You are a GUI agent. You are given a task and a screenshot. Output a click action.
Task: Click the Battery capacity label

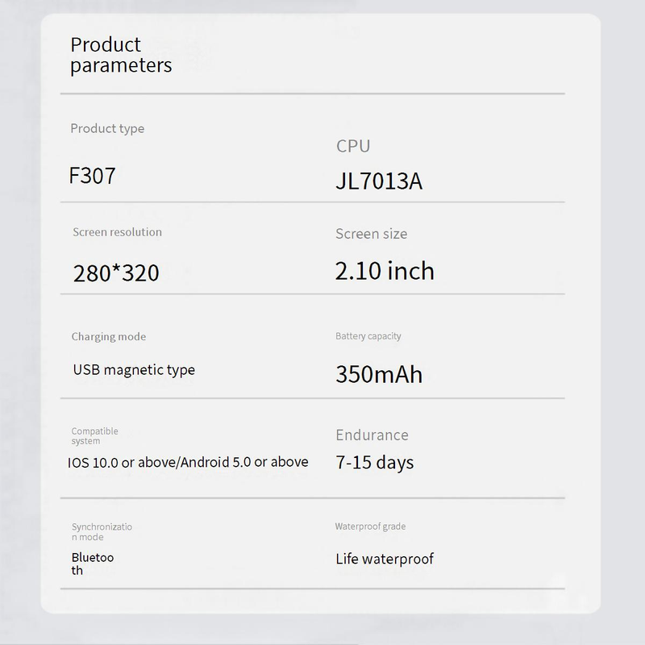point(368,336)
